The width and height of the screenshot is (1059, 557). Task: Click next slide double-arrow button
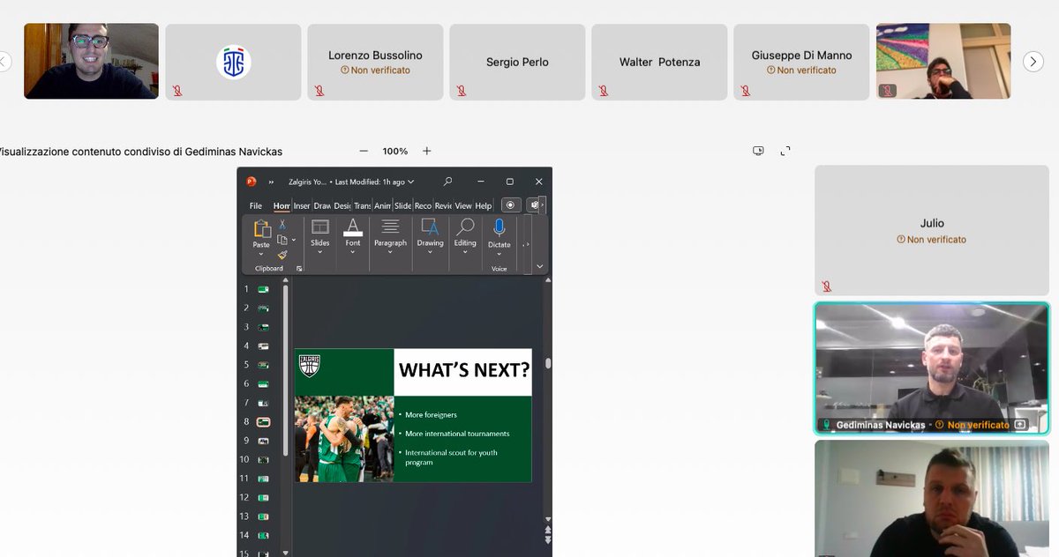tap(548, 538)
